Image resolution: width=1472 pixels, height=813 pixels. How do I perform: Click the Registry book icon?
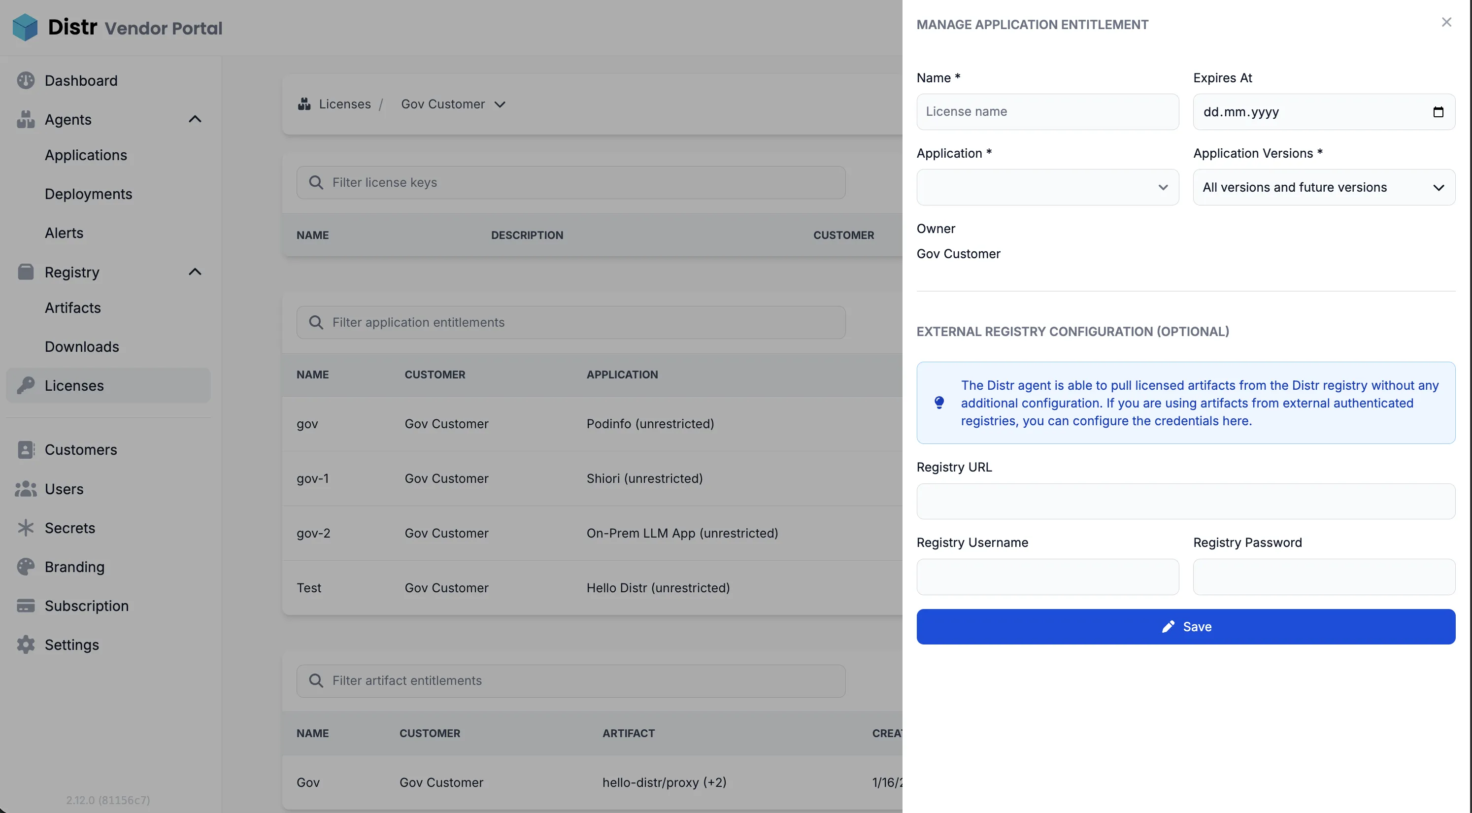(25, 271)
